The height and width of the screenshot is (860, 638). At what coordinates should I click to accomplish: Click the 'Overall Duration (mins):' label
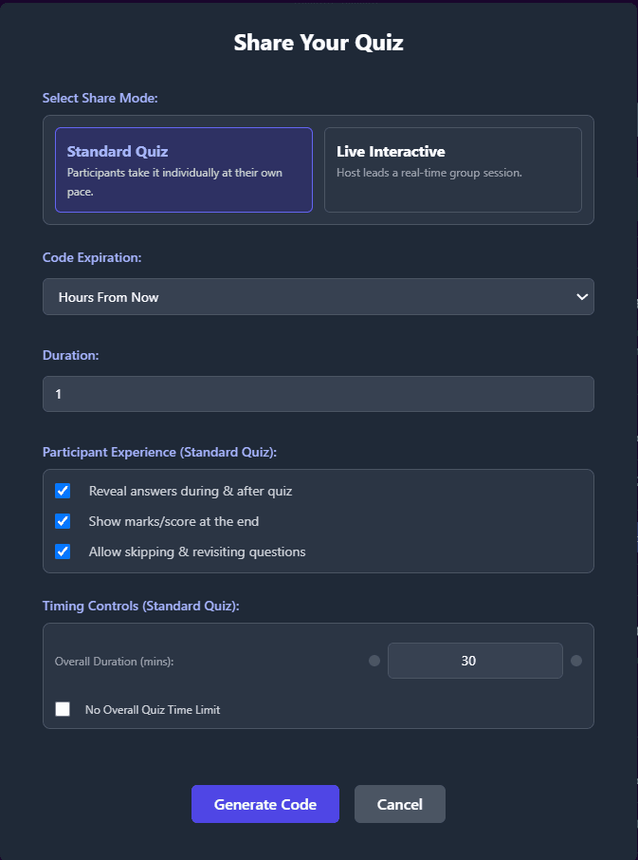tap(115, 661)
